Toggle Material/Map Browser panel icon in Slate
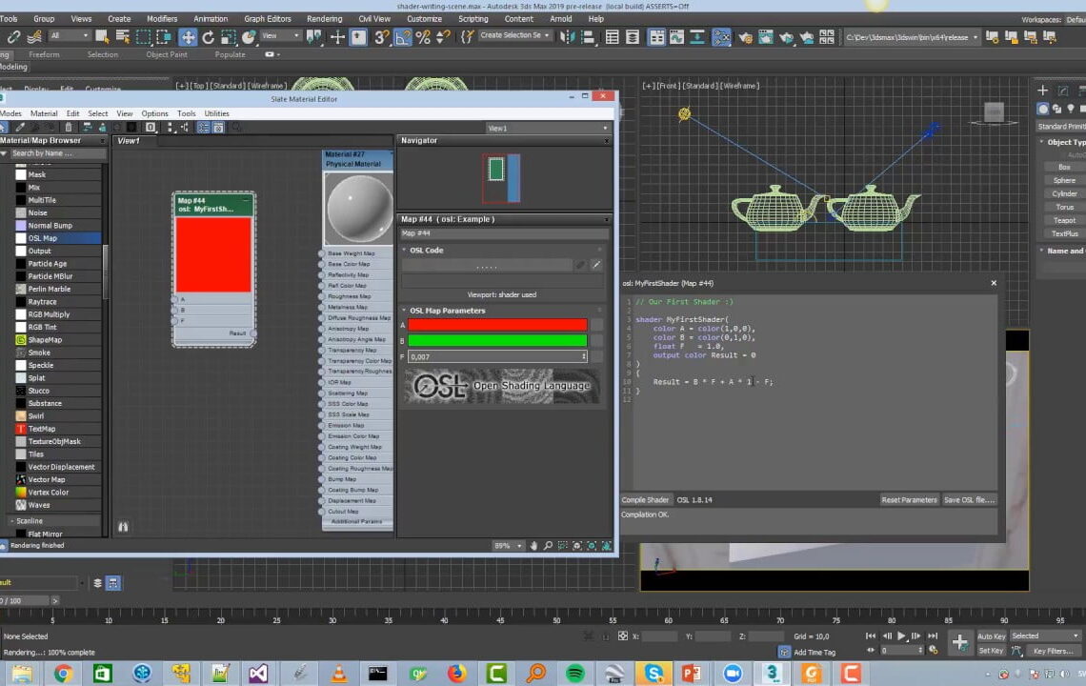 tap(203, 128)
